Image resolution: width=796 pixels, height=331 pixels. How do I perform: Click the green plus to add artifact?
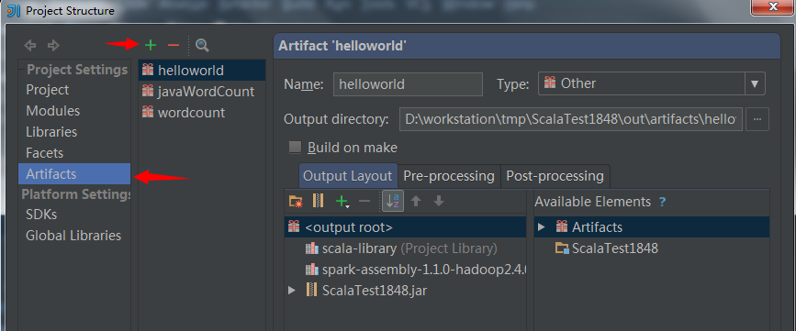pyautogui.click(x=151, y=46)
